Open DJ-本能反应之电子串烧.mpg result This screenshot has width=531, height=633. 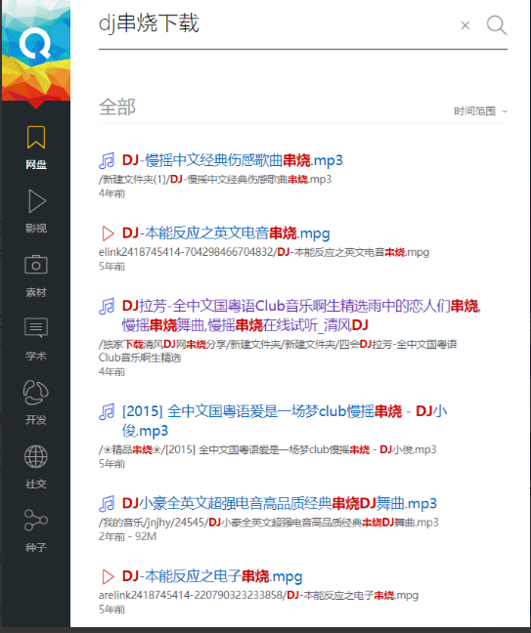pyautogui.click(x=212, y=576)
